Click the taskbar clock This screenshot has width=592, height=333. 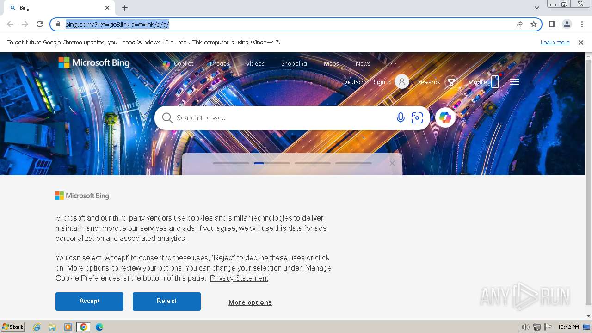568,327
